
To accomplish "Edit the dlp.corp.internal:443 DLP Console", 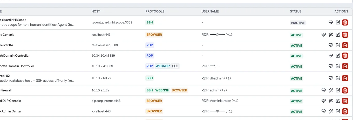I will coord(338,101).
